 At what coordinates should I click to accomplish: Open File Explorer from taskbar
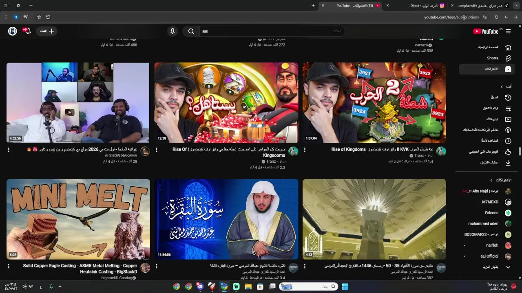[x=248, y=287]
